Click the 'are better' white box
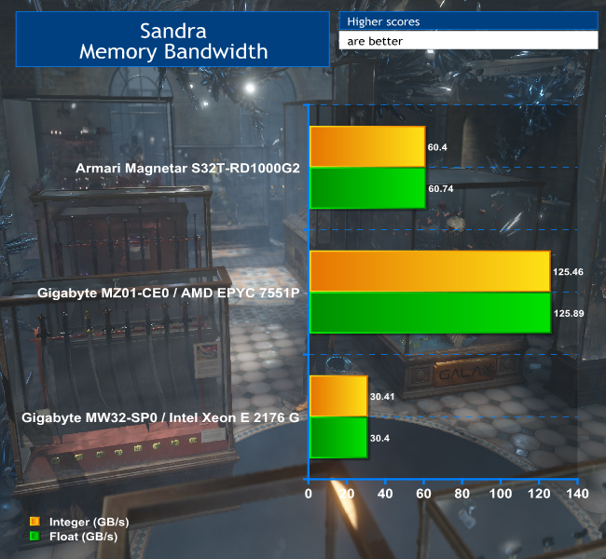The width and height of the screenshot is (606, 559). pyautogui.click(x=468, y=41)
